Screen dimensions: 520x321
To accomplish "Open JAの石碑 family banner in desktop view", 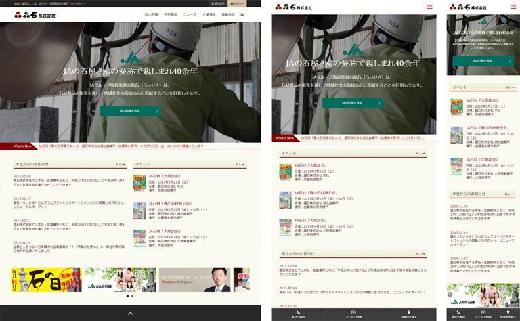I will click(120, 280).
